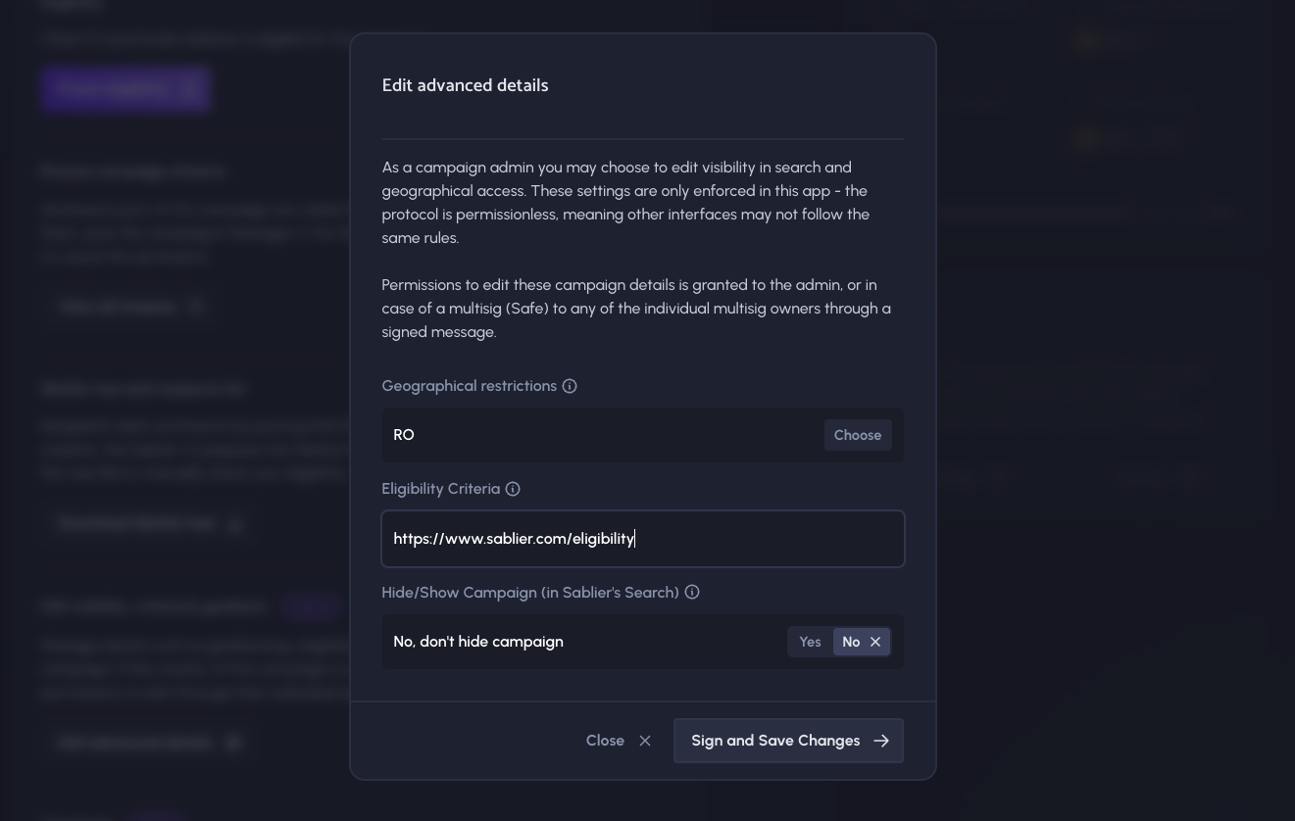
Task: Clear the campaign visibility choice with its X
Action: 875,642
